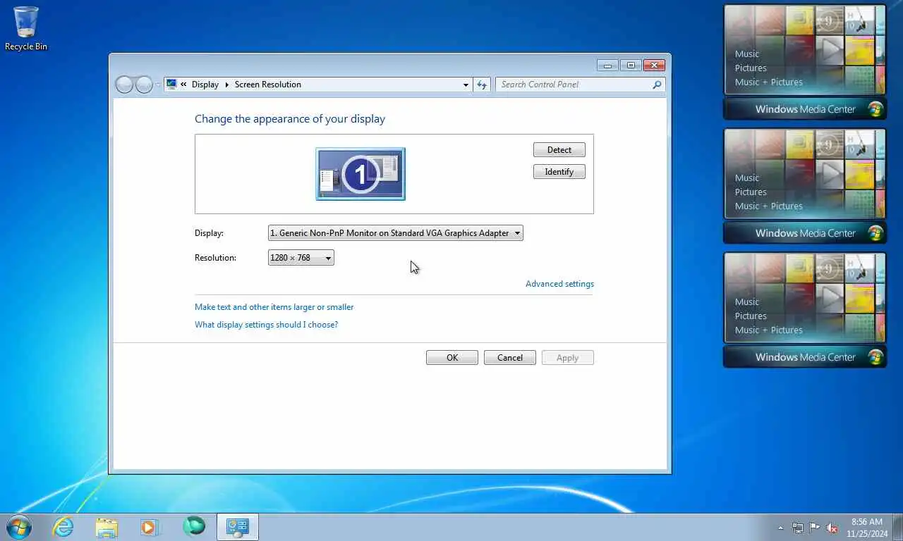903x541 pixels.
Task: Expand the breadcrumb arrow after Display
Action: (227, 85)
